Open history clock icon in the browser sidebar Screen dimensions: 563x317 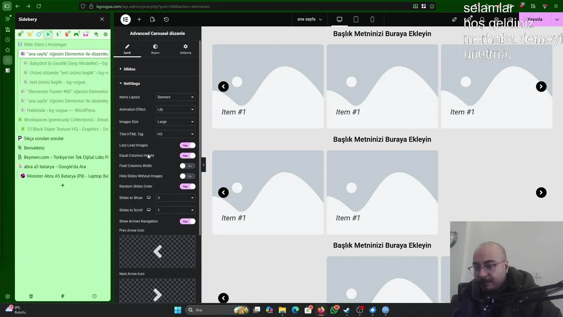coord(7,40)
